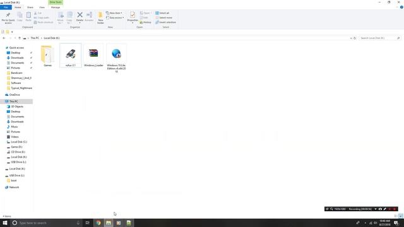
Task: Click the Up one level arrow
Action: pyautogui.click(x=20, y=38)
